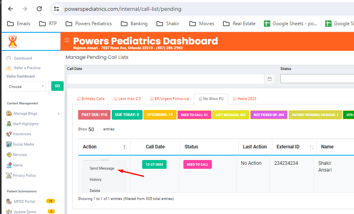The height and width of the screenshot is (214, 354).
Task: Open Staff Highlights in sidebar
Action: [x=25, y=124]
